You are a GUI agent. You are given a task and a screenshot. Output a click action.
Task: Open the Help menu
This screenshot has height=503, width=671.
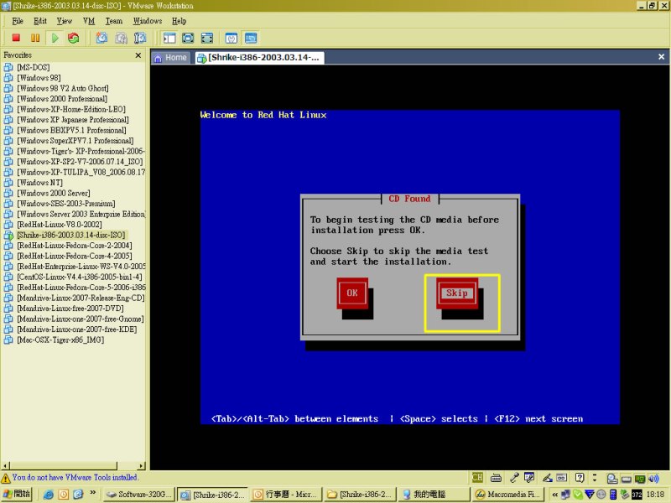(x=179, y=21)
